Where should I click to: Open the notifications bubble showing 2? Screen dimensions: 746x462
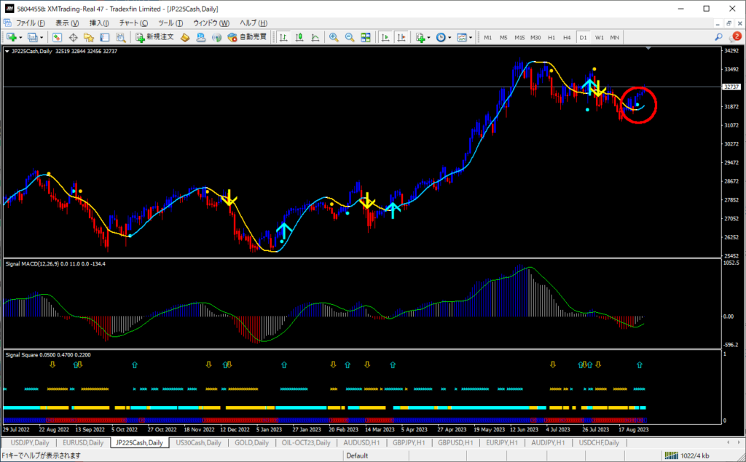click(735, 36)
